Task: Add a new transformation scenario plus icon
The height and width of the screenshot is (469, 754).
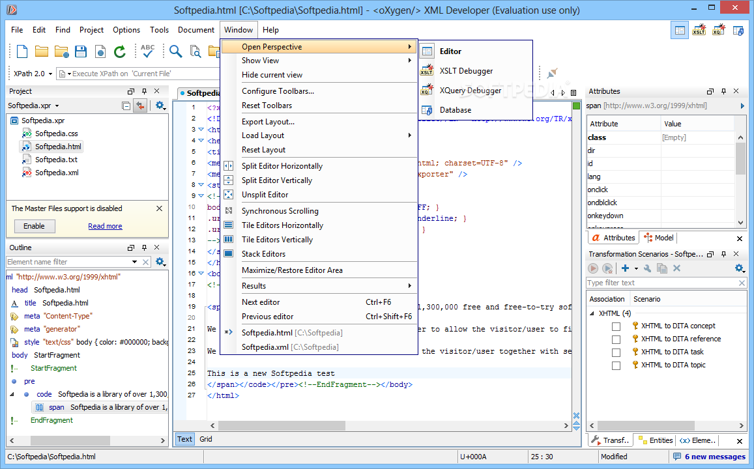Action: pos(625,268)
